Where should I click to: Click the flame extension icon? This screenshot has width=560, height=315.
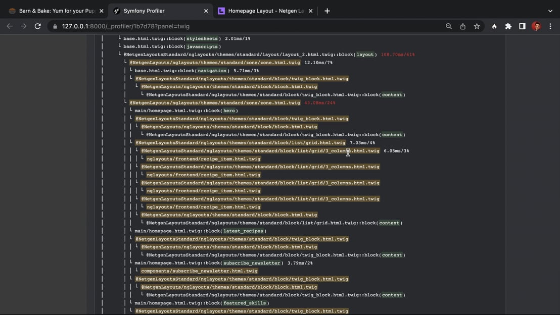pos(494,26)
